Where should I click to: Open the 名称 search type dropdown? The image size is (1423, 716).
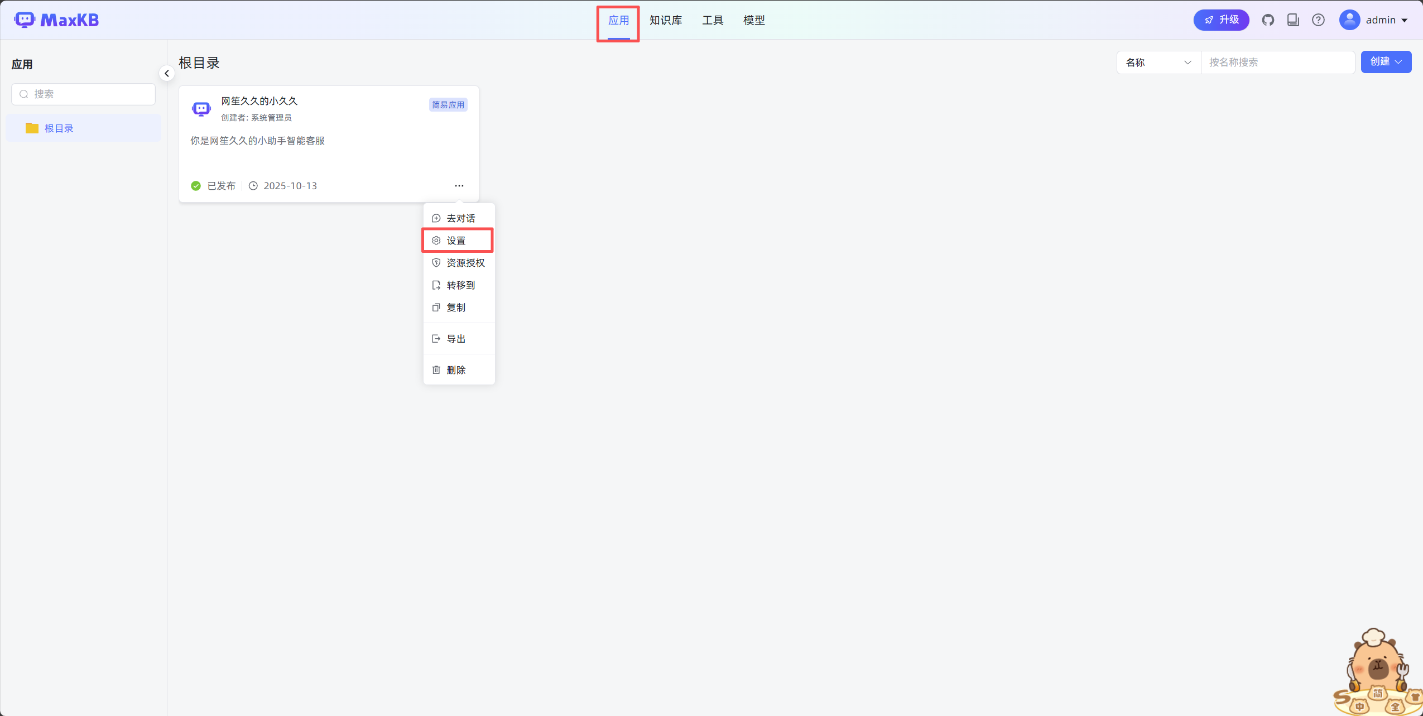coord(1158,63)
